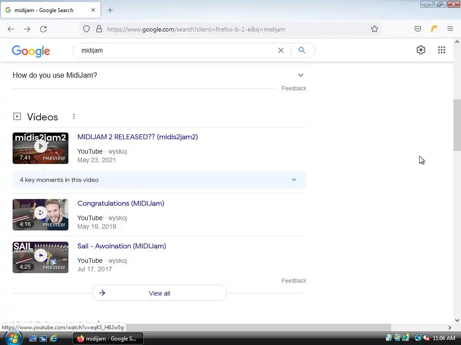Open the tracking protection shield icon
This screenshot has height=345, width=461.
(x=86, y=29)
